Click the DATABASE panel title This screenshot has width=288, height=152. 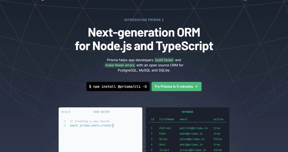[x=187, y=112]
